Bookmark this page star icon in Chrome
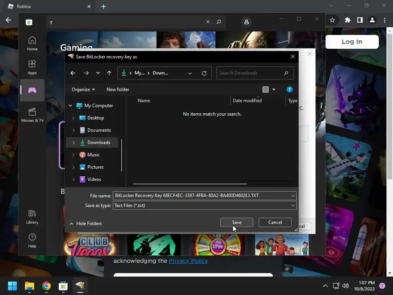This screenshot has height=295, width=393. pos(332,20)
